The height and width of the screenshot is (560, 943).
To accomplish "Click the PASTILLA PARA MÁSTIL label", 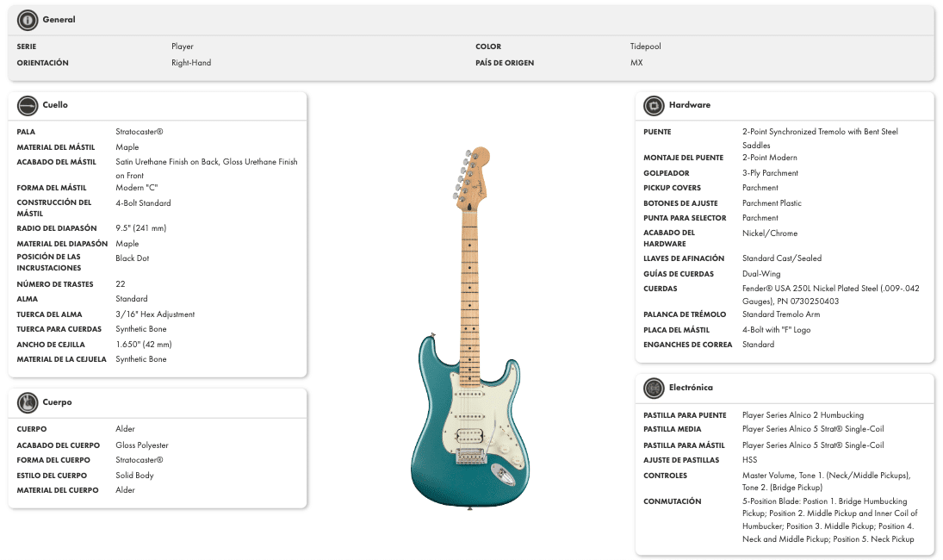I will point(684,445).
